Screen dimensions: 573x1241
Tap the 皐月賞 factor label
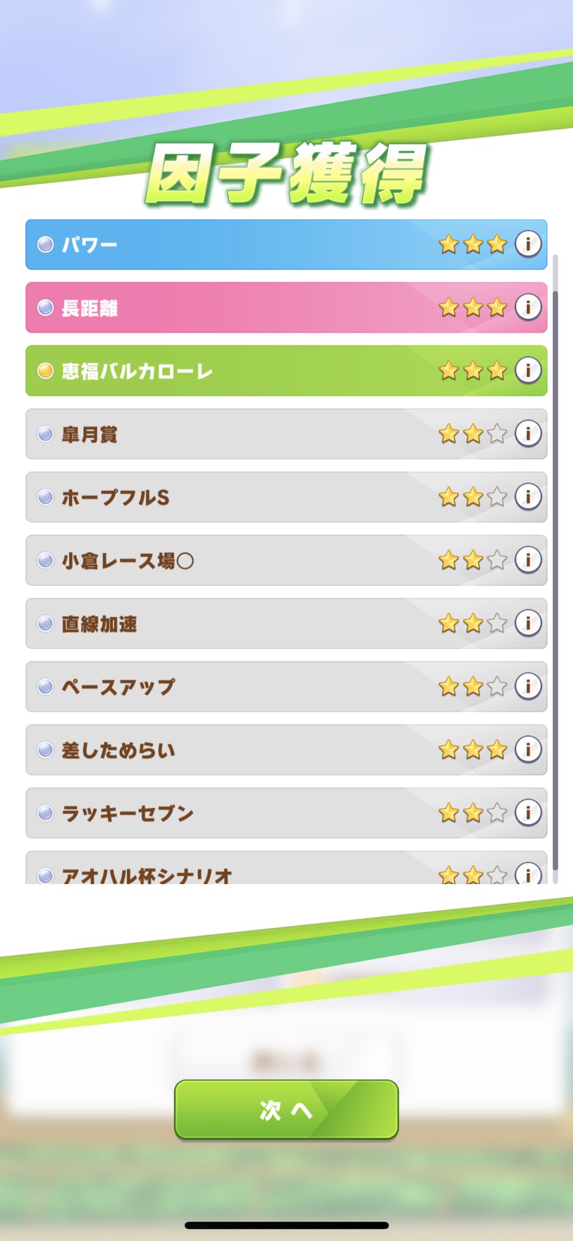point(90,434)
